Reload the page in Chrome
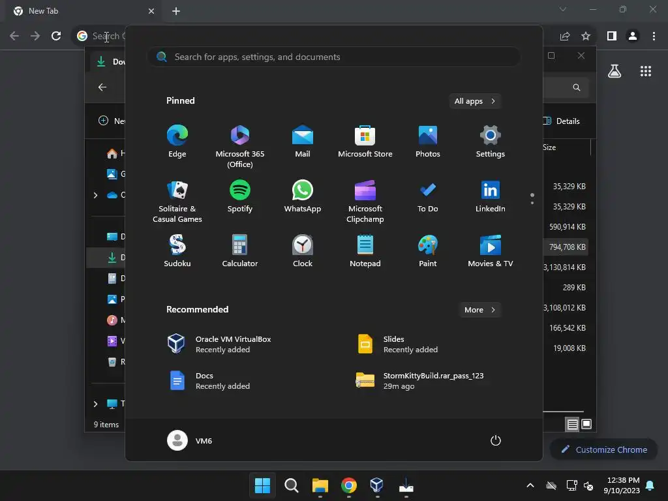The image size is (668, 501). (56, 36)
